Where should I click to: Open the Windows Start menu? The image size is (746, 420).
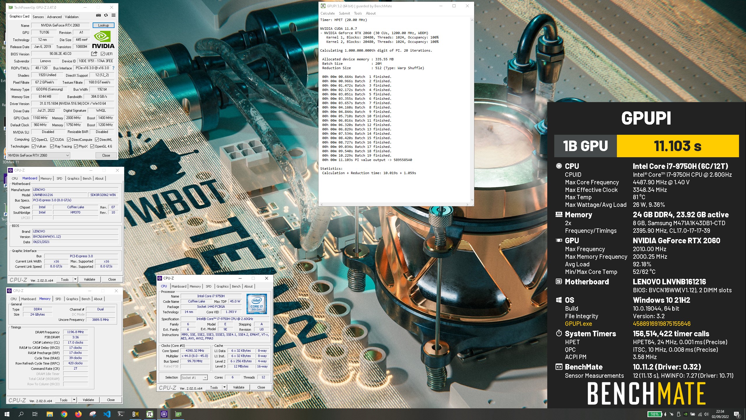coord(7,414)
